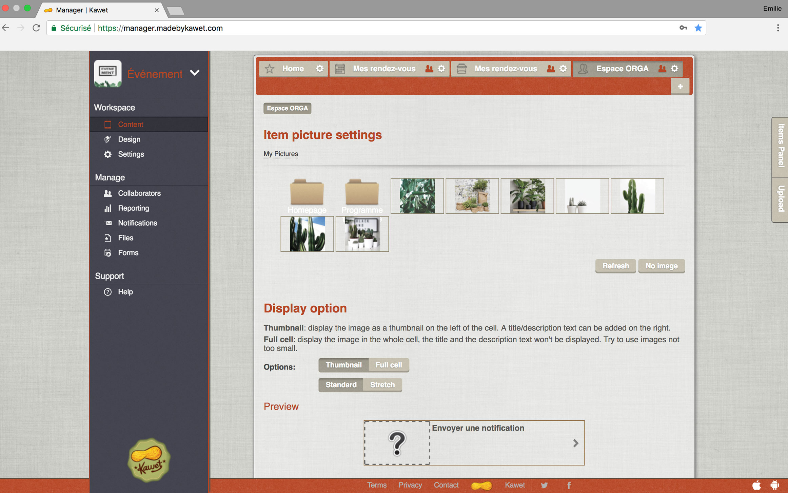This screenshot has height=493, width=788.
Task: Expand the Événement app dropdown chevron
Action: (x=195, y=73)
